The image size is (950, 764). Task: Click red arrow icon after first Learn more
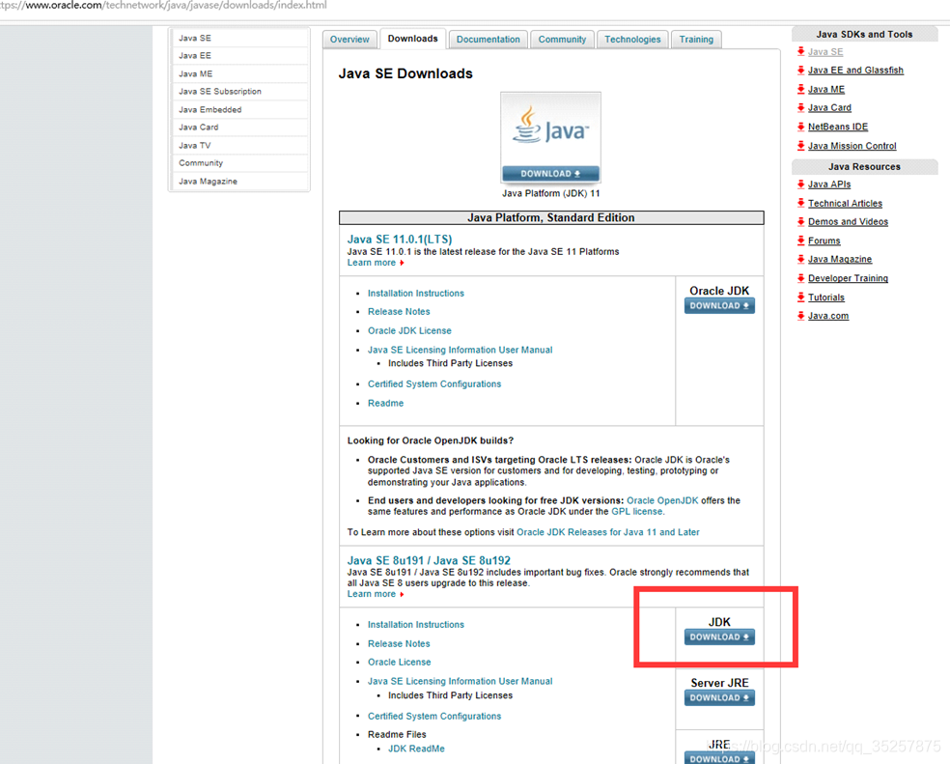(x=402, y=263)
